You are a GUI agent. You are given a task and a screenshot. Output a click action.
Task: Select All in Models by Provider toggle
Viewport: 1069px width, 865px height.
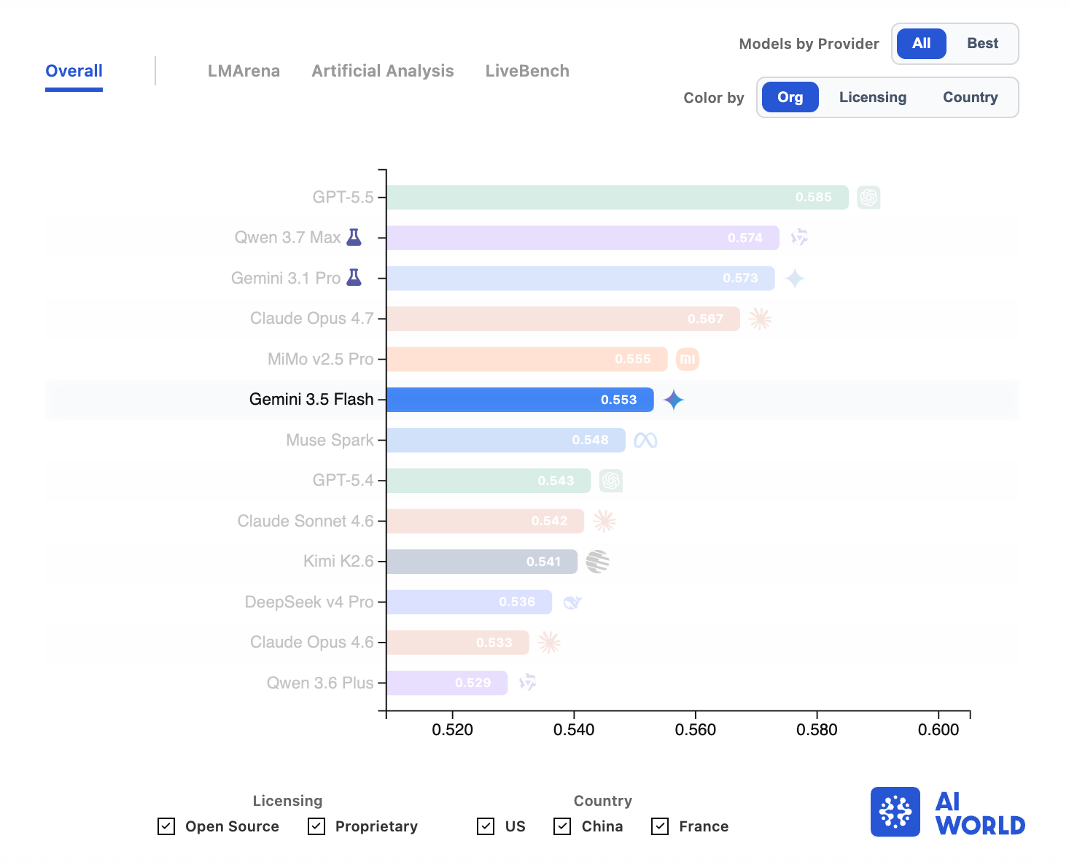[922, 44]
